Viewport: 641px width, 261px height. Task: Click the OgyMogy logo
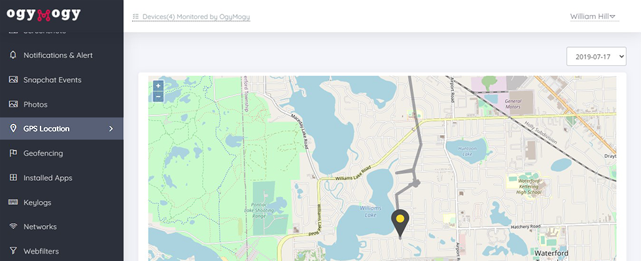pyautogui.click(x=44, y=14)
